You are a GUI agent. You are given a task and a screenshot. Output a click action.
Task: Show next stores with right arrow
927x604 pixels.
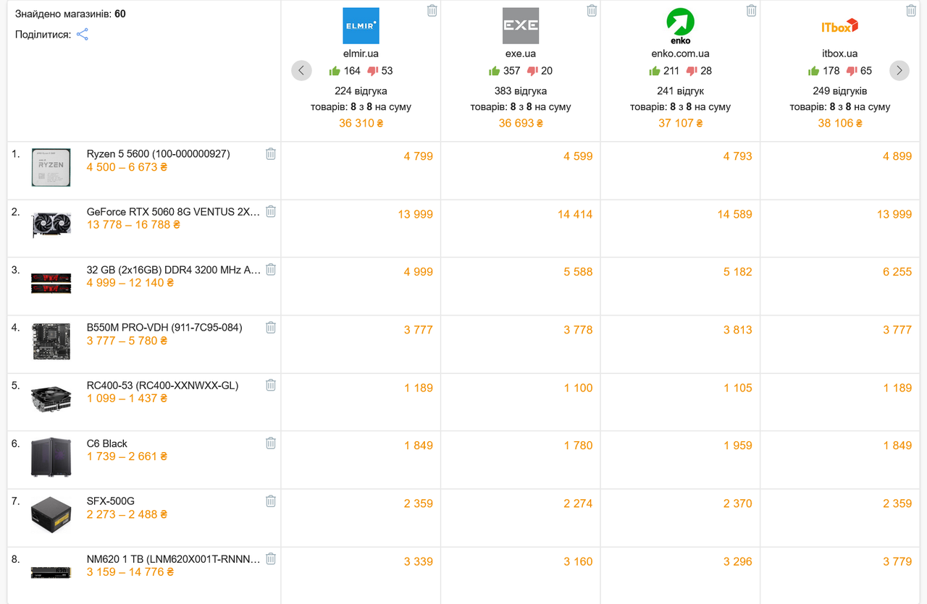click(x=899, y=70)
